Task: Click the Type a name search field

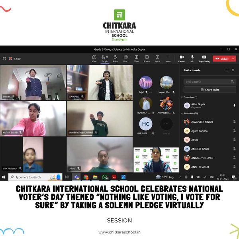Action: 210,82
